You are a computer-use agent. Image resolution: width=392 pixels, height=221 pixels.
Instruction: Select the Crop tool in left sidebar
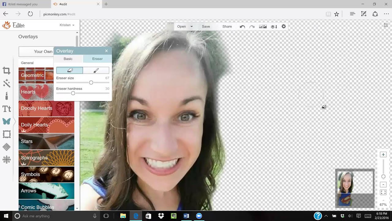point(6,71)
